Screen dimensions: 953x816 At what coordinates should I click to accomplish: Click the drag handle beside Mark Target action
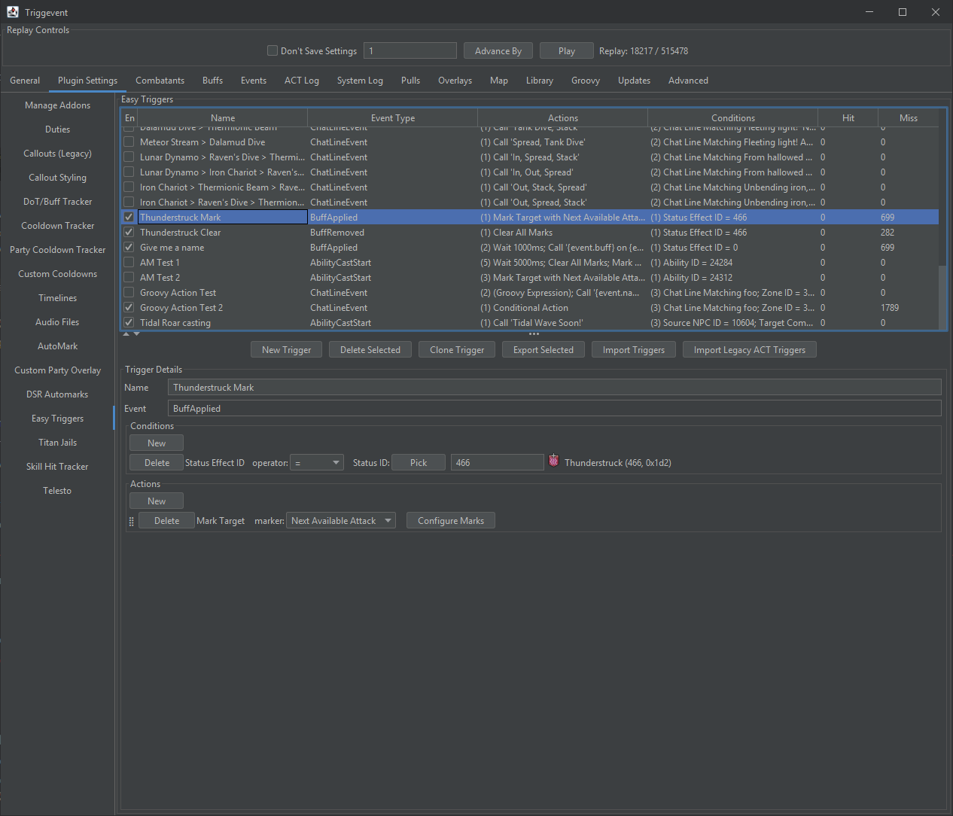(132, 521)
